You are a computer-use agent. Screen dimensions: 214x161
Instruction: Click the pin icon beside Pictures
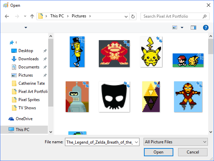[45, 75]
